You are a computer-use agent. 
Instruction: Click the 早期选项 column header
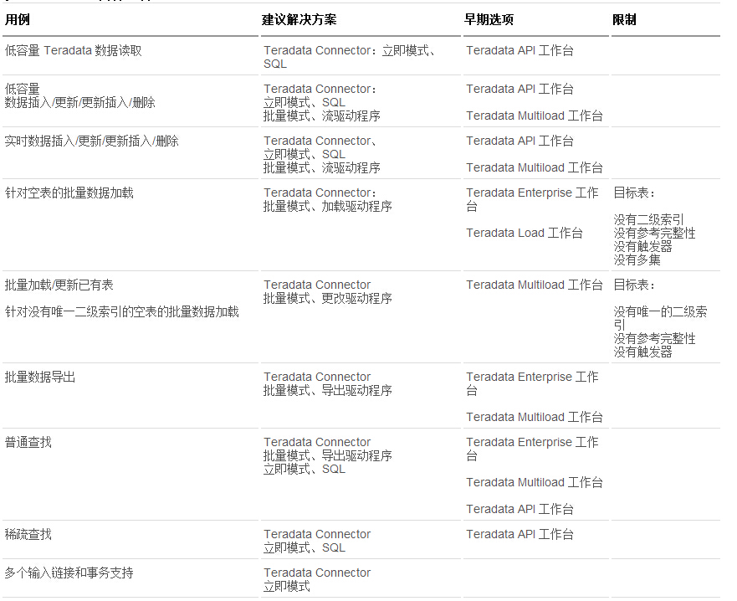(x=489, y=20)
